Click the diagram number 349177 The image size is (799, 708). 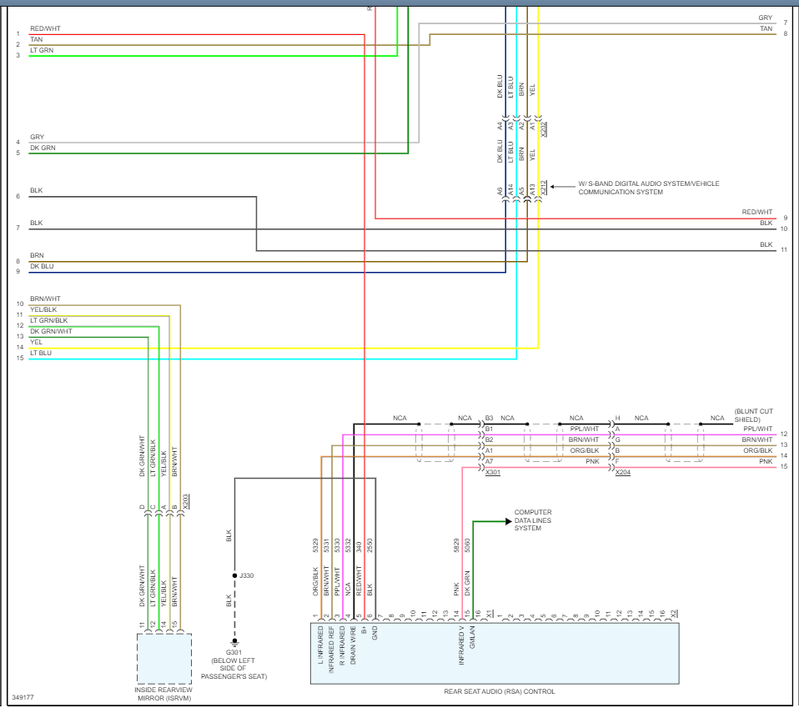pyautogui.click(x=23, y=697)
